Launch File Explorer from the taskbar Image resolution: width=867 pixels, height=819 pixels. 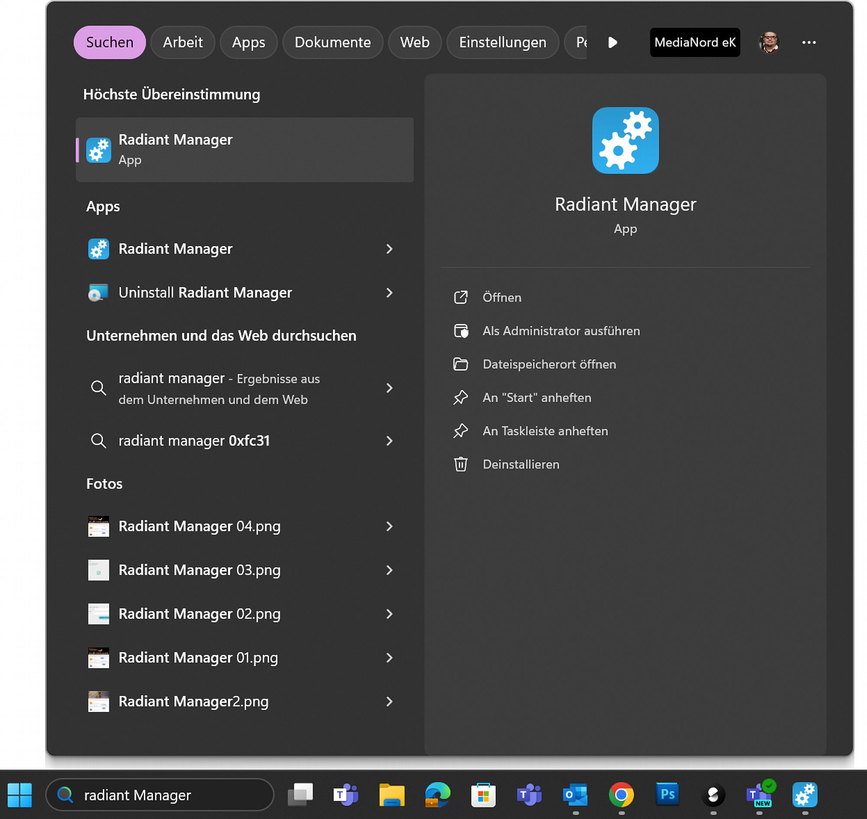coord(391,795)
